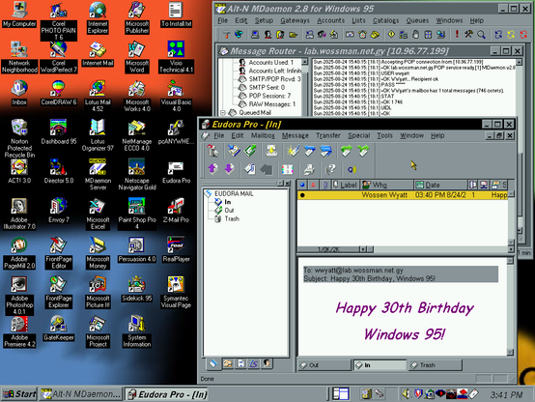
Task: Click Check Mail icon in Eudora toolbar
Action: [271, 151]
